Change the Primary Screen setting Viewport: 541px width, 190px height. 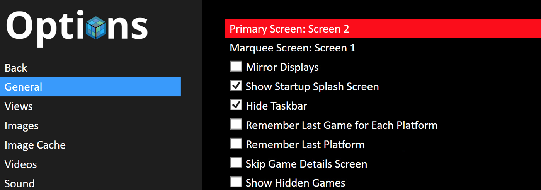point(383,29)
